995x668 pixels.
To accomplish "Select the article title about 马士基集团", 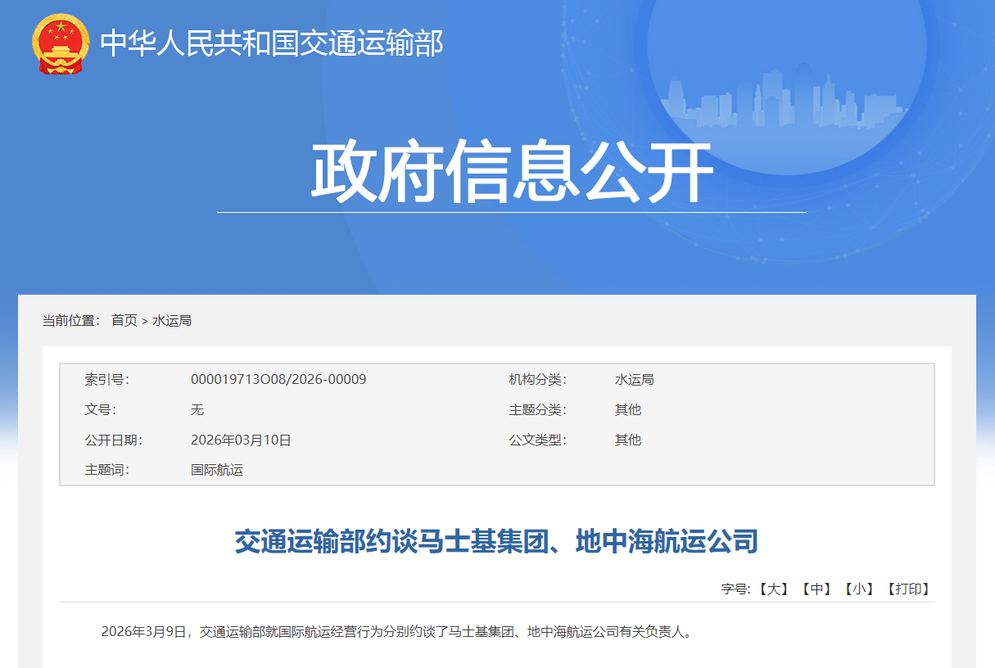I will coord(497,538).
